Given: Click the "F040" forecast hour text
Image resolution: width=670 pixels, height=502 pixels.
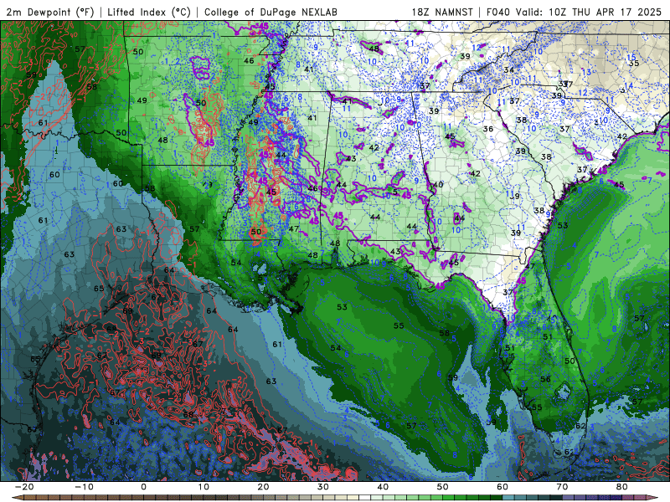Looking at the screenshot, I should point(498,12).
